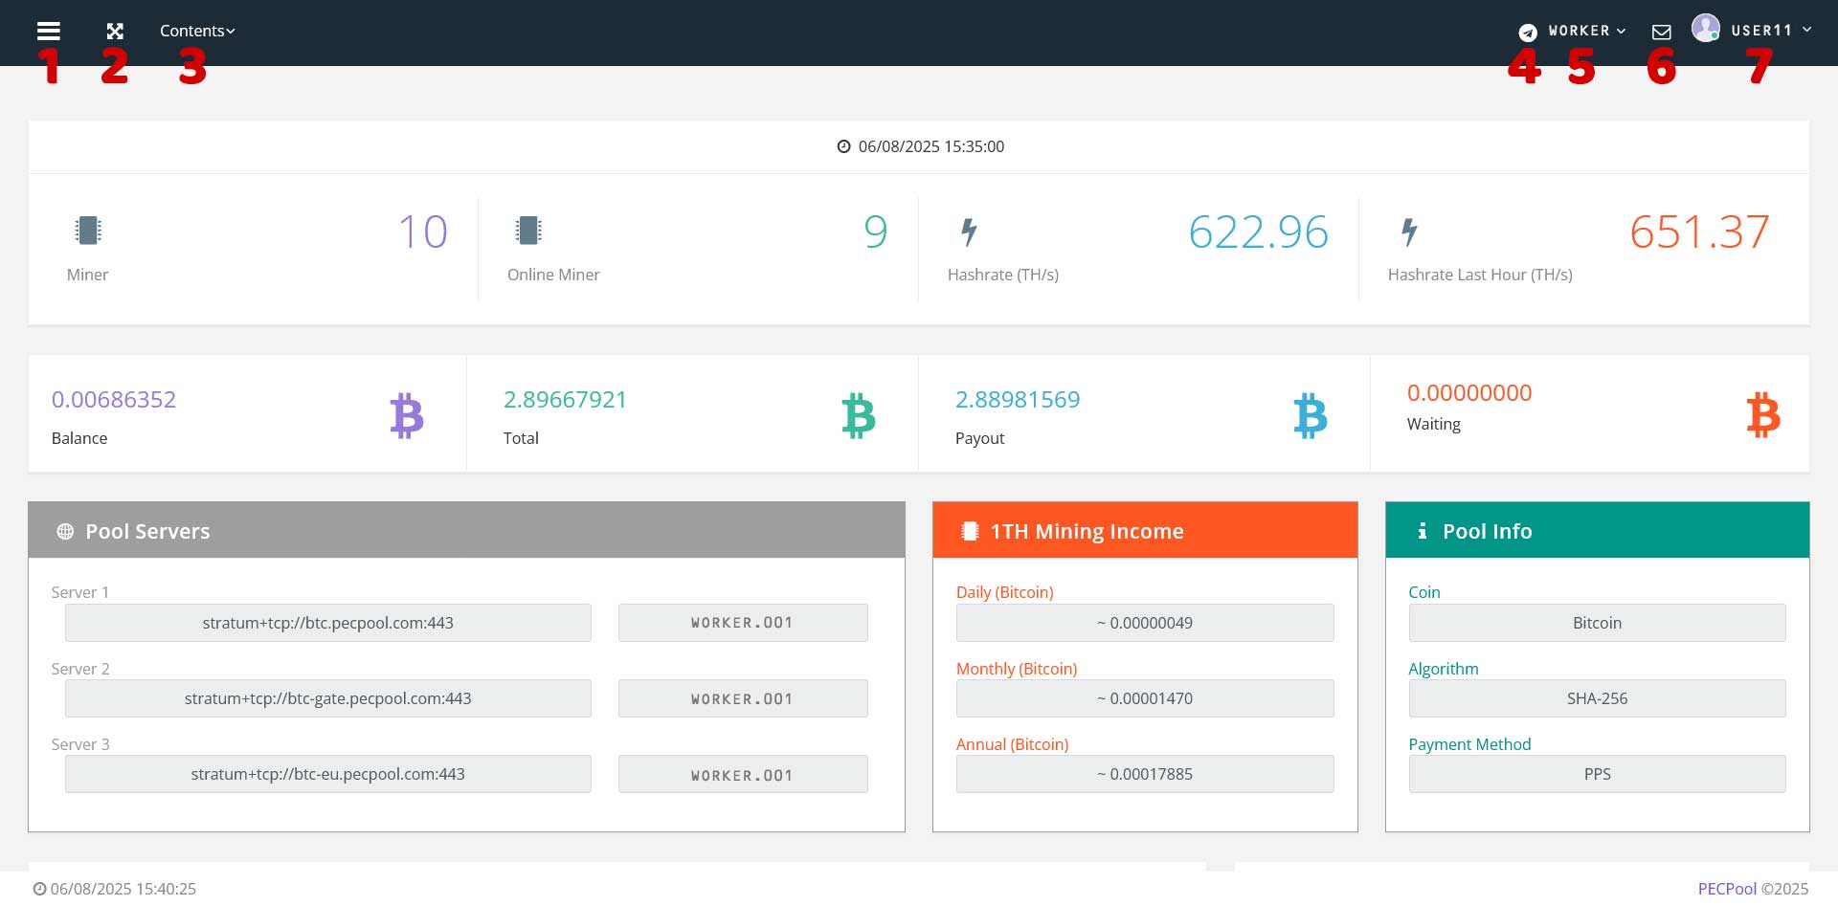Image resolution: width=1838 pixels, height=906 pixels.
Task: Click the orange Bitcoin icon beside Waiting
Action: coord(1762,416)
